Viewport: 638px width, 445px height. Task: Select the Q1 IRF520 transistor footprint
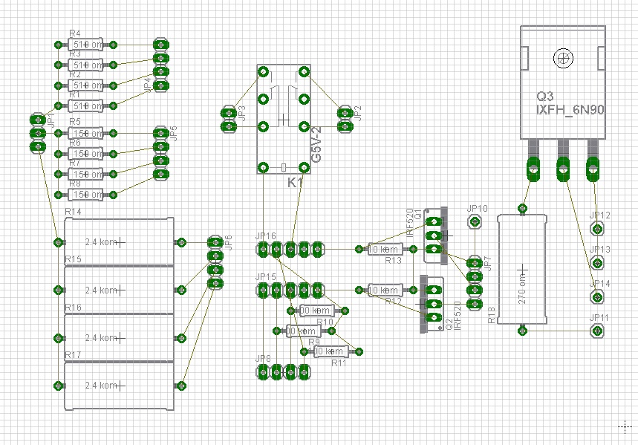(x=437, y=234)
